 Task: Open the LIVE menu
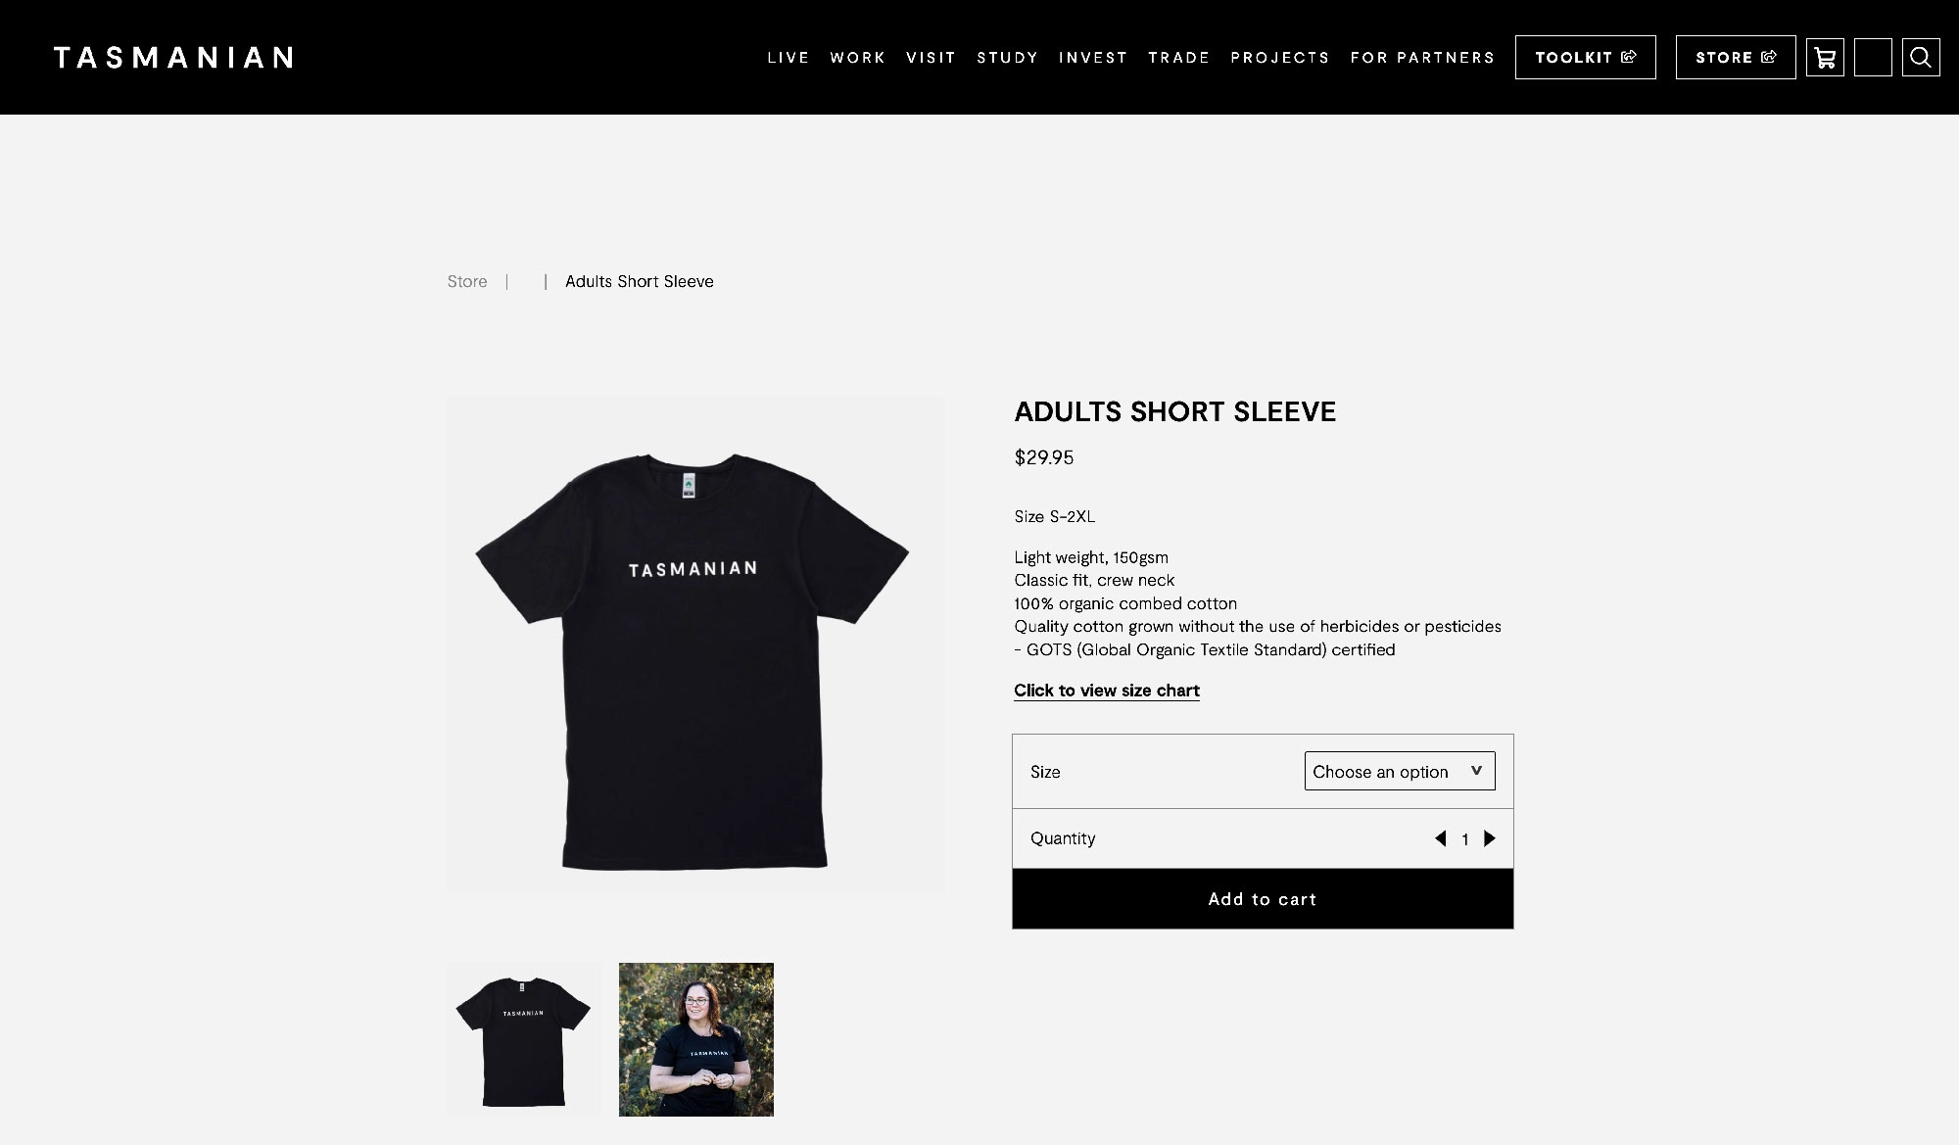(x=788, y=58)
